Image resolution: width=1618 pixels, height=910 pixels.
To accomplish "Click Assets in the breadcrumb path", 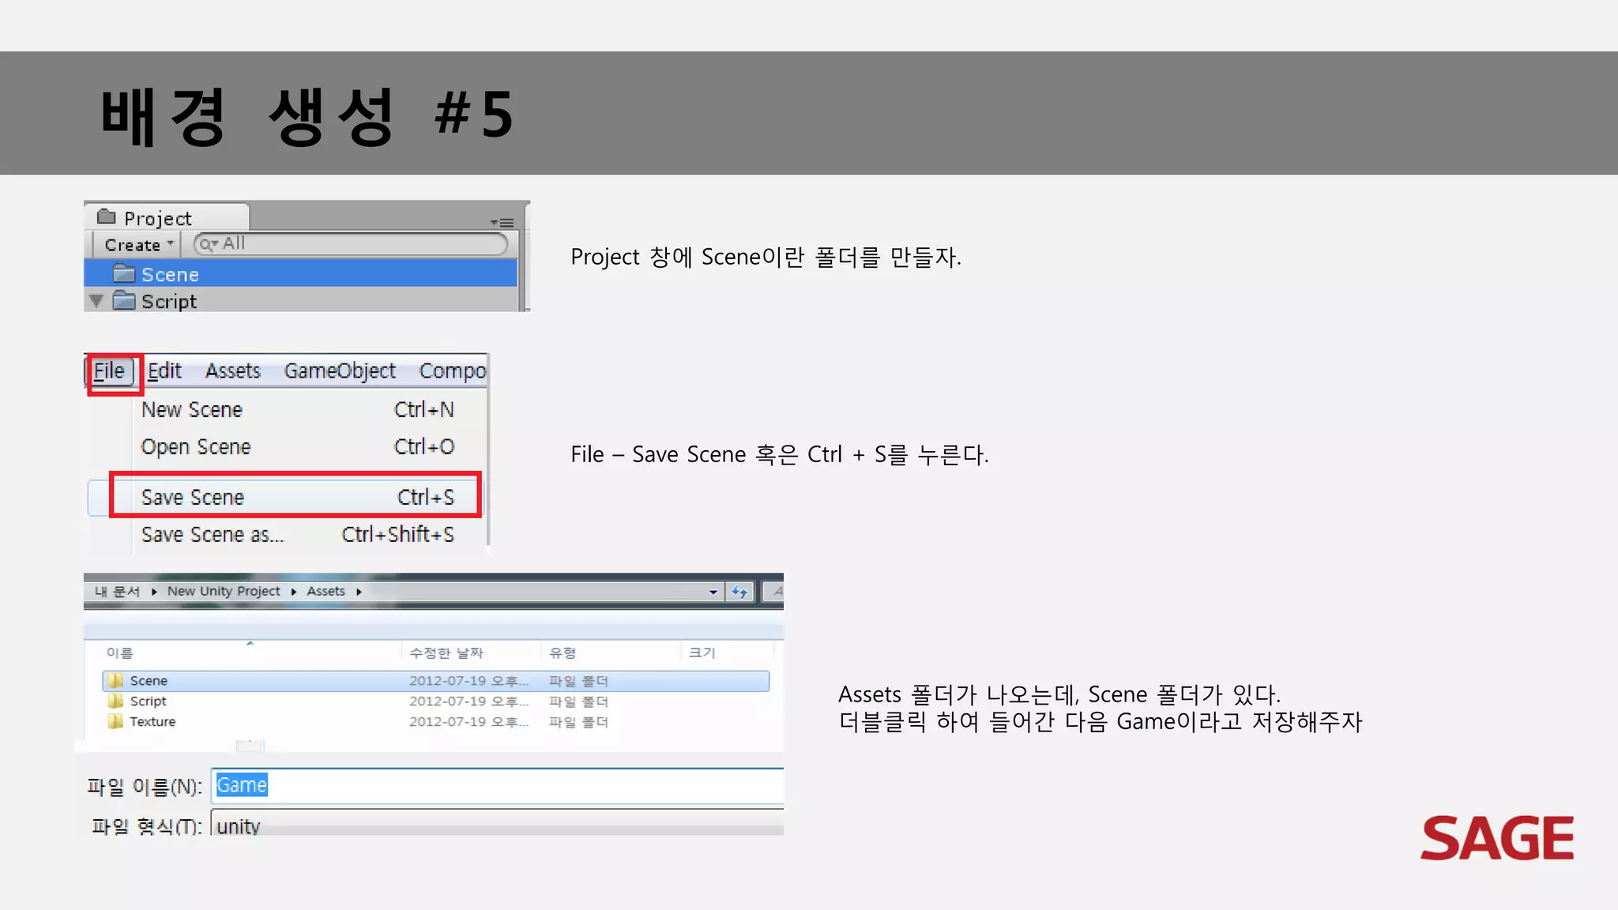I will click(x=325, y=591).
